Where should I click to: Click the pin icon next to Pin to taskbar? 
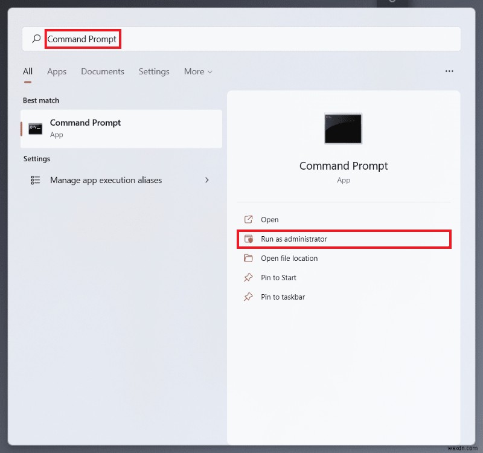pyautogui.click(x=249, y=297)
